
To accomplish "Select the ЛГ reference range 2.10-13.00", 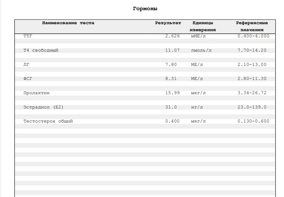I will click(252, 65).
